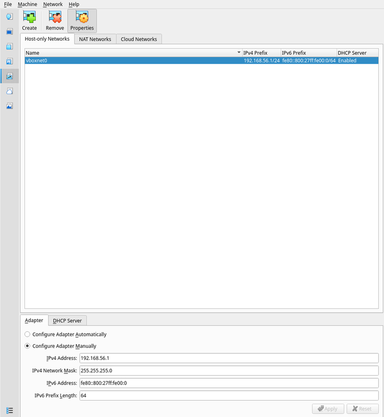Viewport: 384px width, 417px height.
Task: Sort by Name column header
Action: [x=134, y=52]
